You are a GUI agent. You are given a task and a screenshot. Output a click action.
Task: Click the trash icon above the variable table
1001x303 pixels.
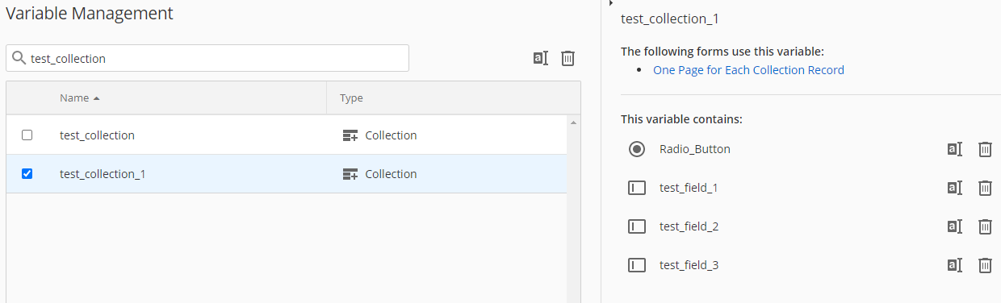click(568, 58)
